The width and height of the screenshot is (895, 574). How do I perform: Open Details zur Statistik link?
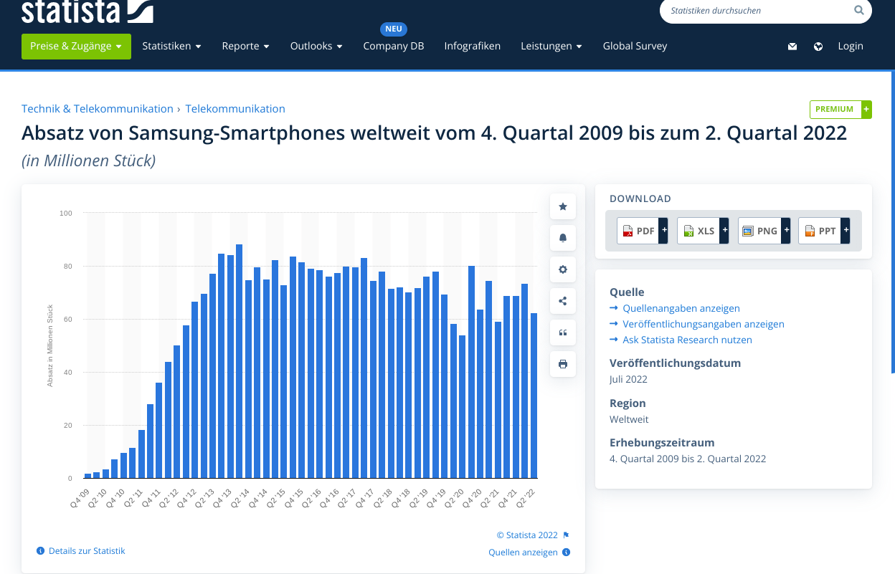coord(86,551)
